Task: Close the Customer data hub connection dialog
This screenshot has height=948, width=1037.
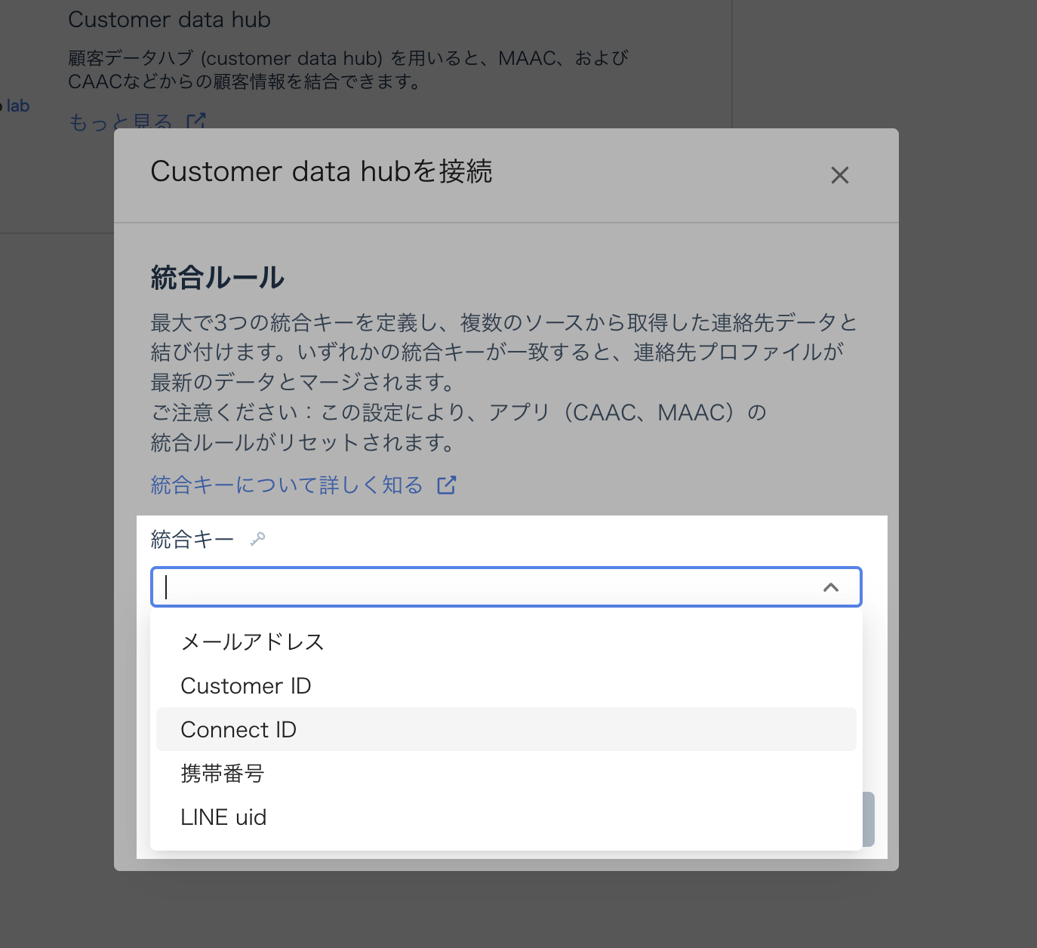Action: point(839,175)
